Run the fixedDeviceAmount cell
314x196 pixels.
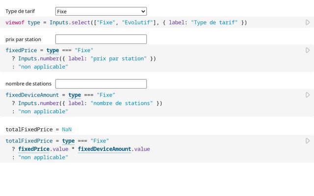click(x=308, y=95)
